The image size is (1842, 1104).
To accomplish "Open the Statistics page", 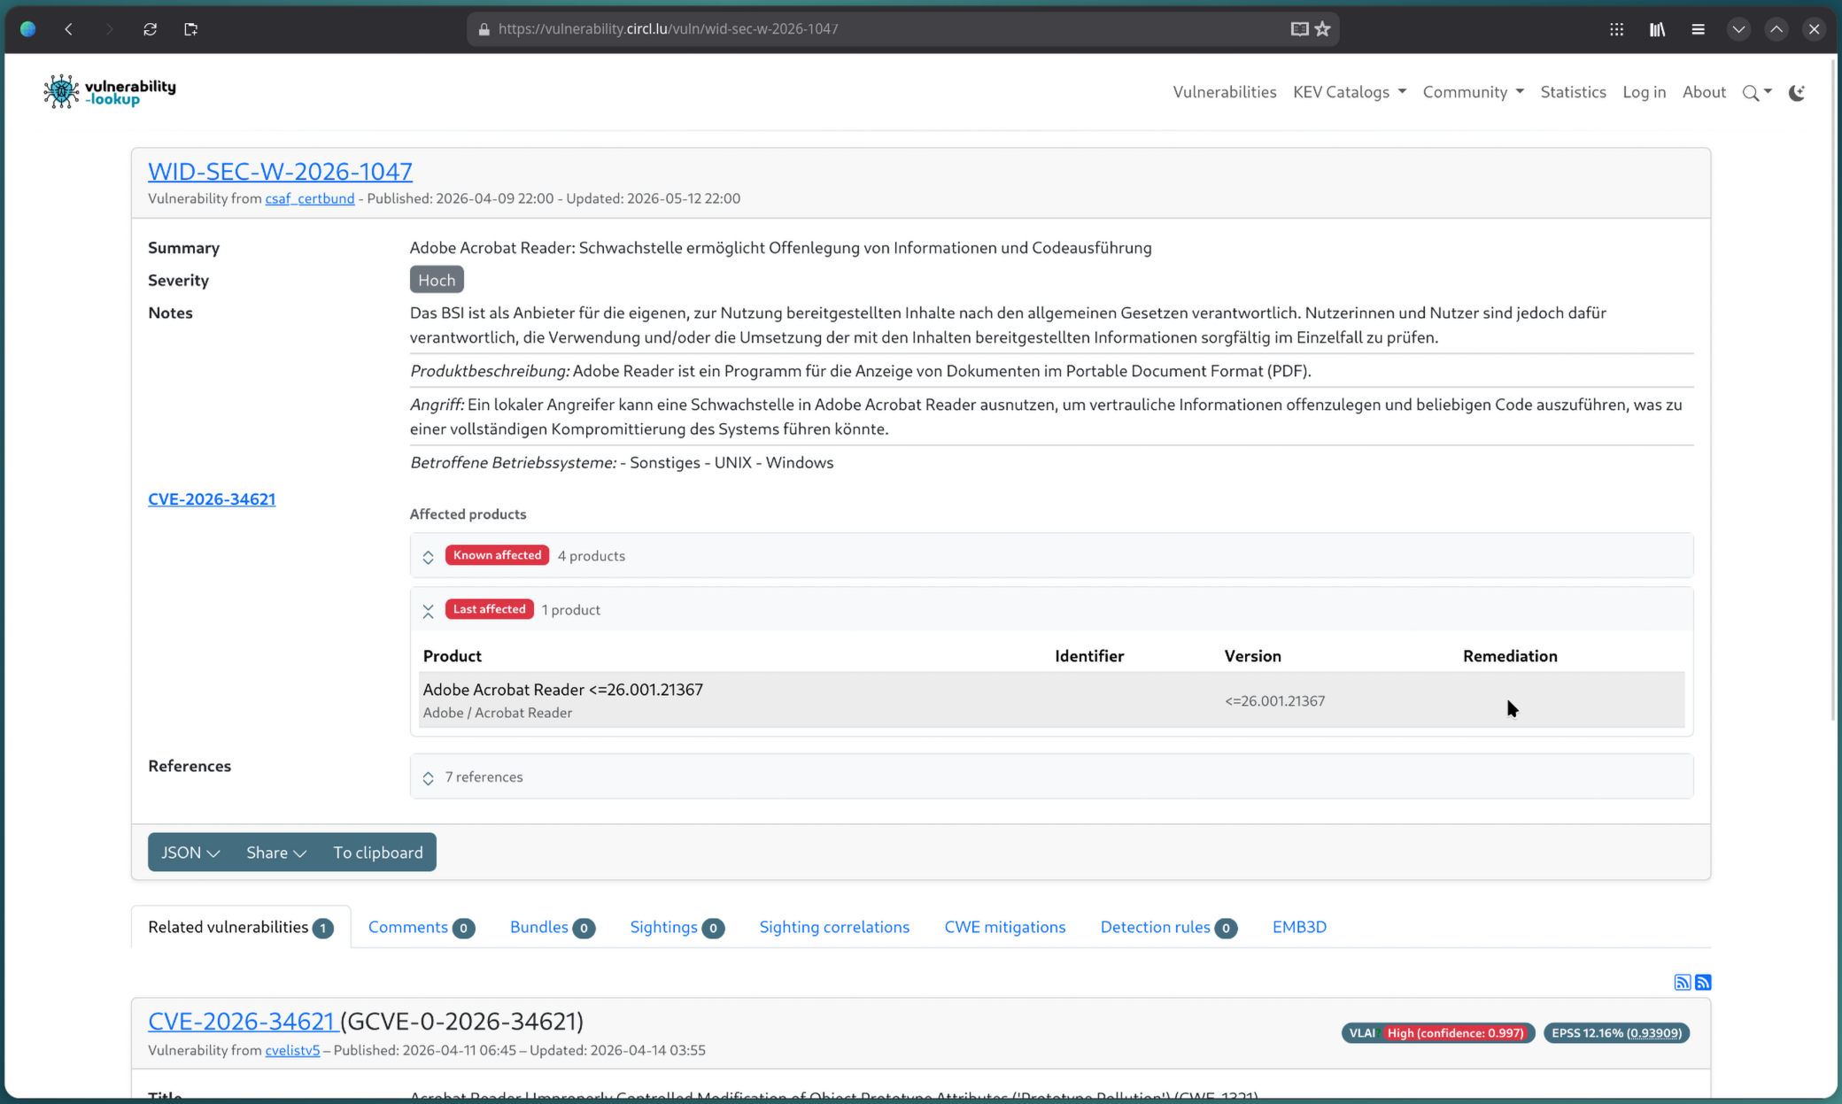I will point(1573,92).
